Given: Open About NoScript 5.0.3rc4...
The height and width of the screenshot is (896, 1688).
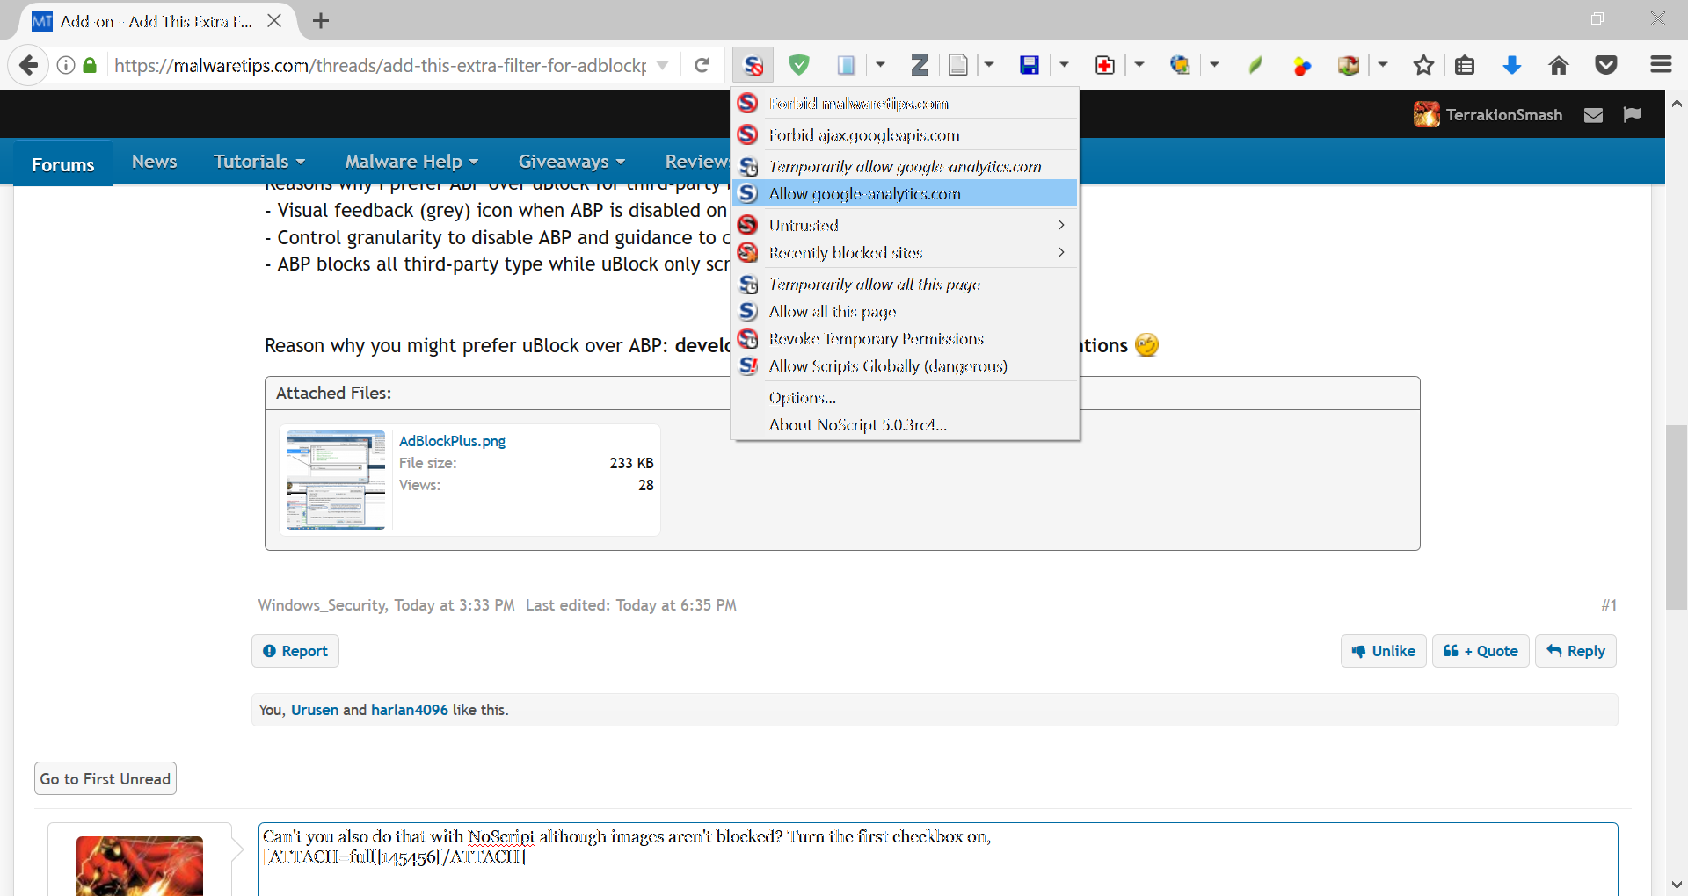Looking at the screenshot, I should pyautogui.click(x=905, y=425).
